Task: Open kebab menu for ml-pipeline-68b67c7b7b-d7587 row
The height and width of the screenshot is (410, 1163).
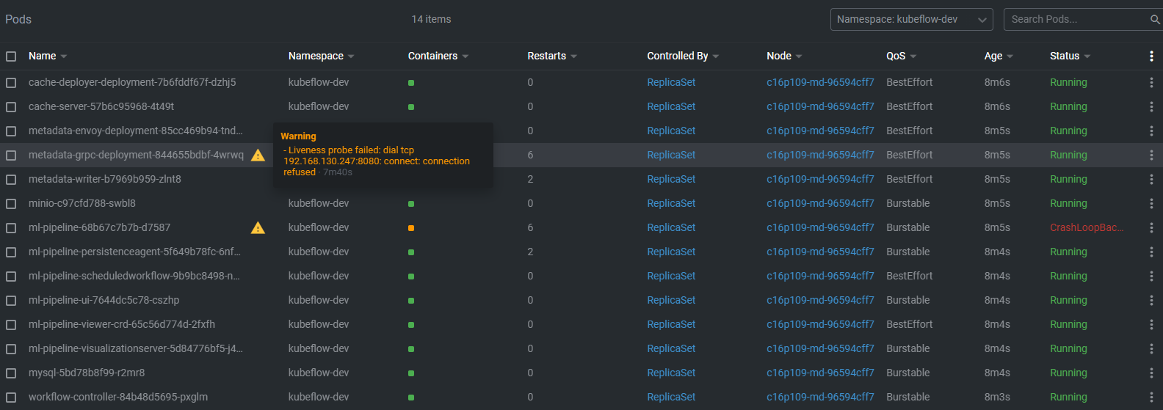Action: click(x=1151, y=228)
